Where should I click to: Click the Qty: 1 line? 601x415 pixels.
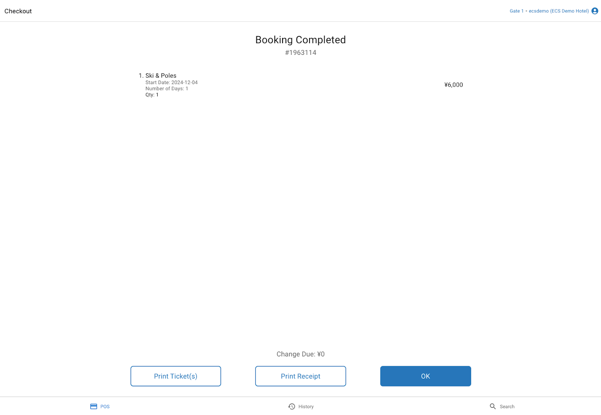152,95
